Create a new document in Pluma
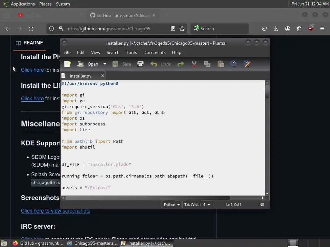 tap(68, 64)
